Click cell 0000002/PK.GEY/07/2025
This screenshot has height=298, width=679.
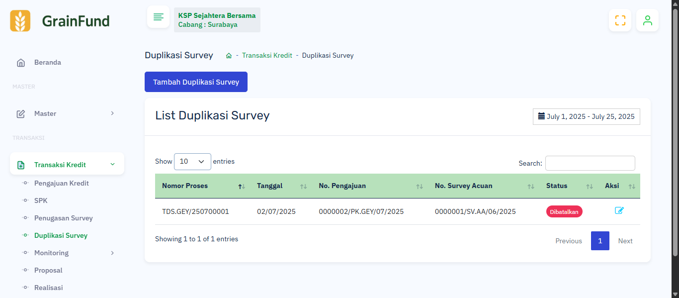tap(361, 211)
